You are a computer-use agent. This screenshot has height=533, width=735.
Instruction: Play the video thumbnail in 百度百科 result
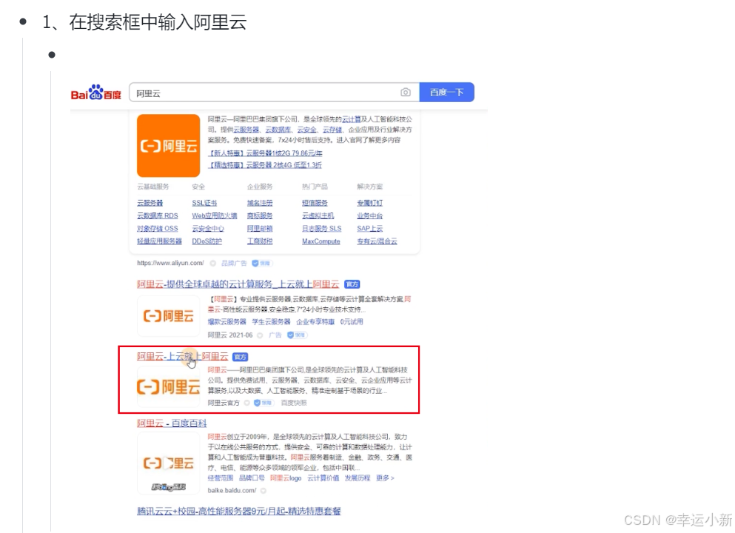pyautogui.click(x=168, y=463)
